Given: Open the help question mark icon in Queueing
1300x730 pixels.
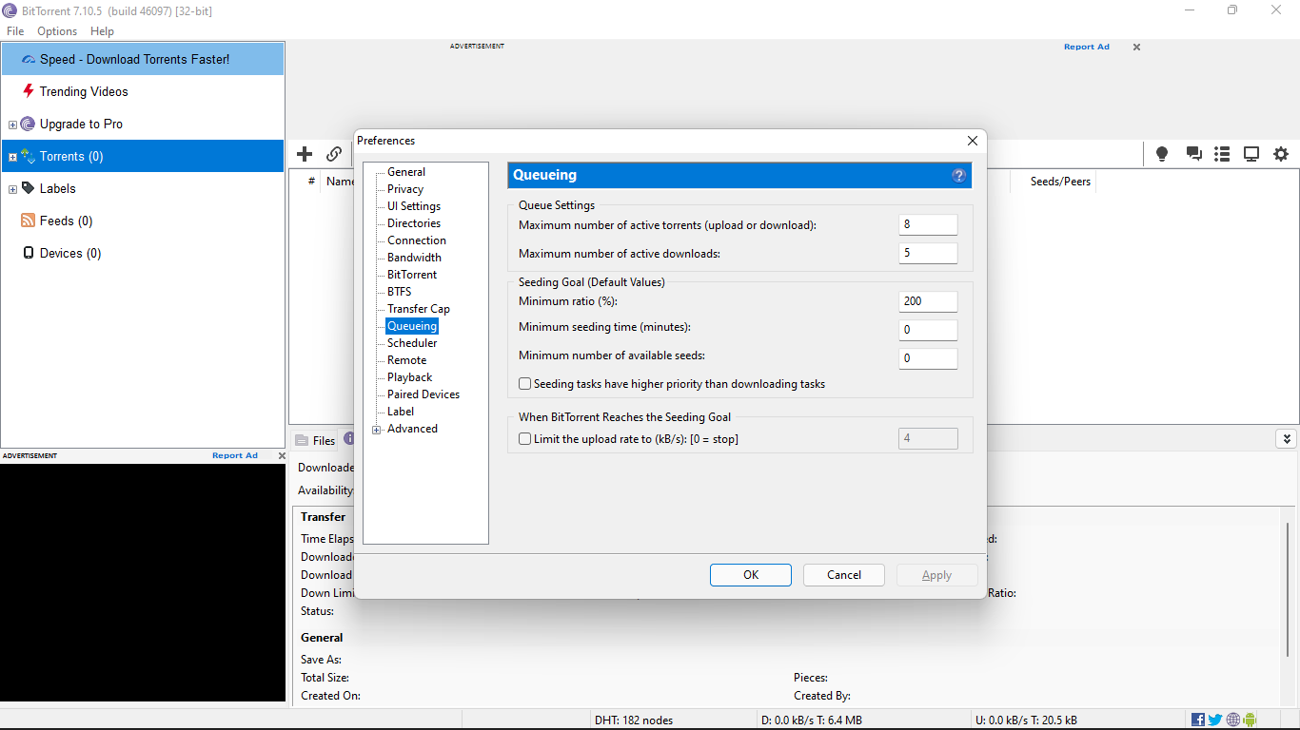Looking at the screenshot, I should 958,175.
